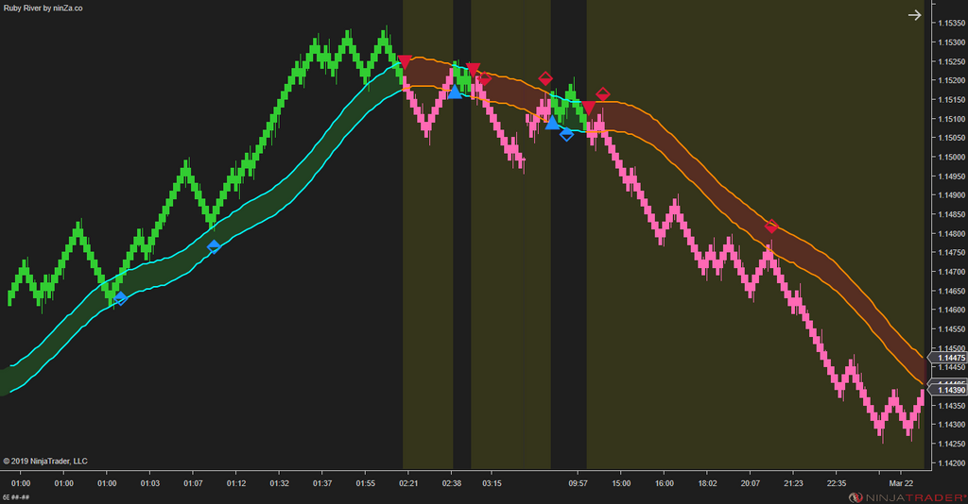
Task: Click the 22:35 time axis label
Action: [837, 483]
